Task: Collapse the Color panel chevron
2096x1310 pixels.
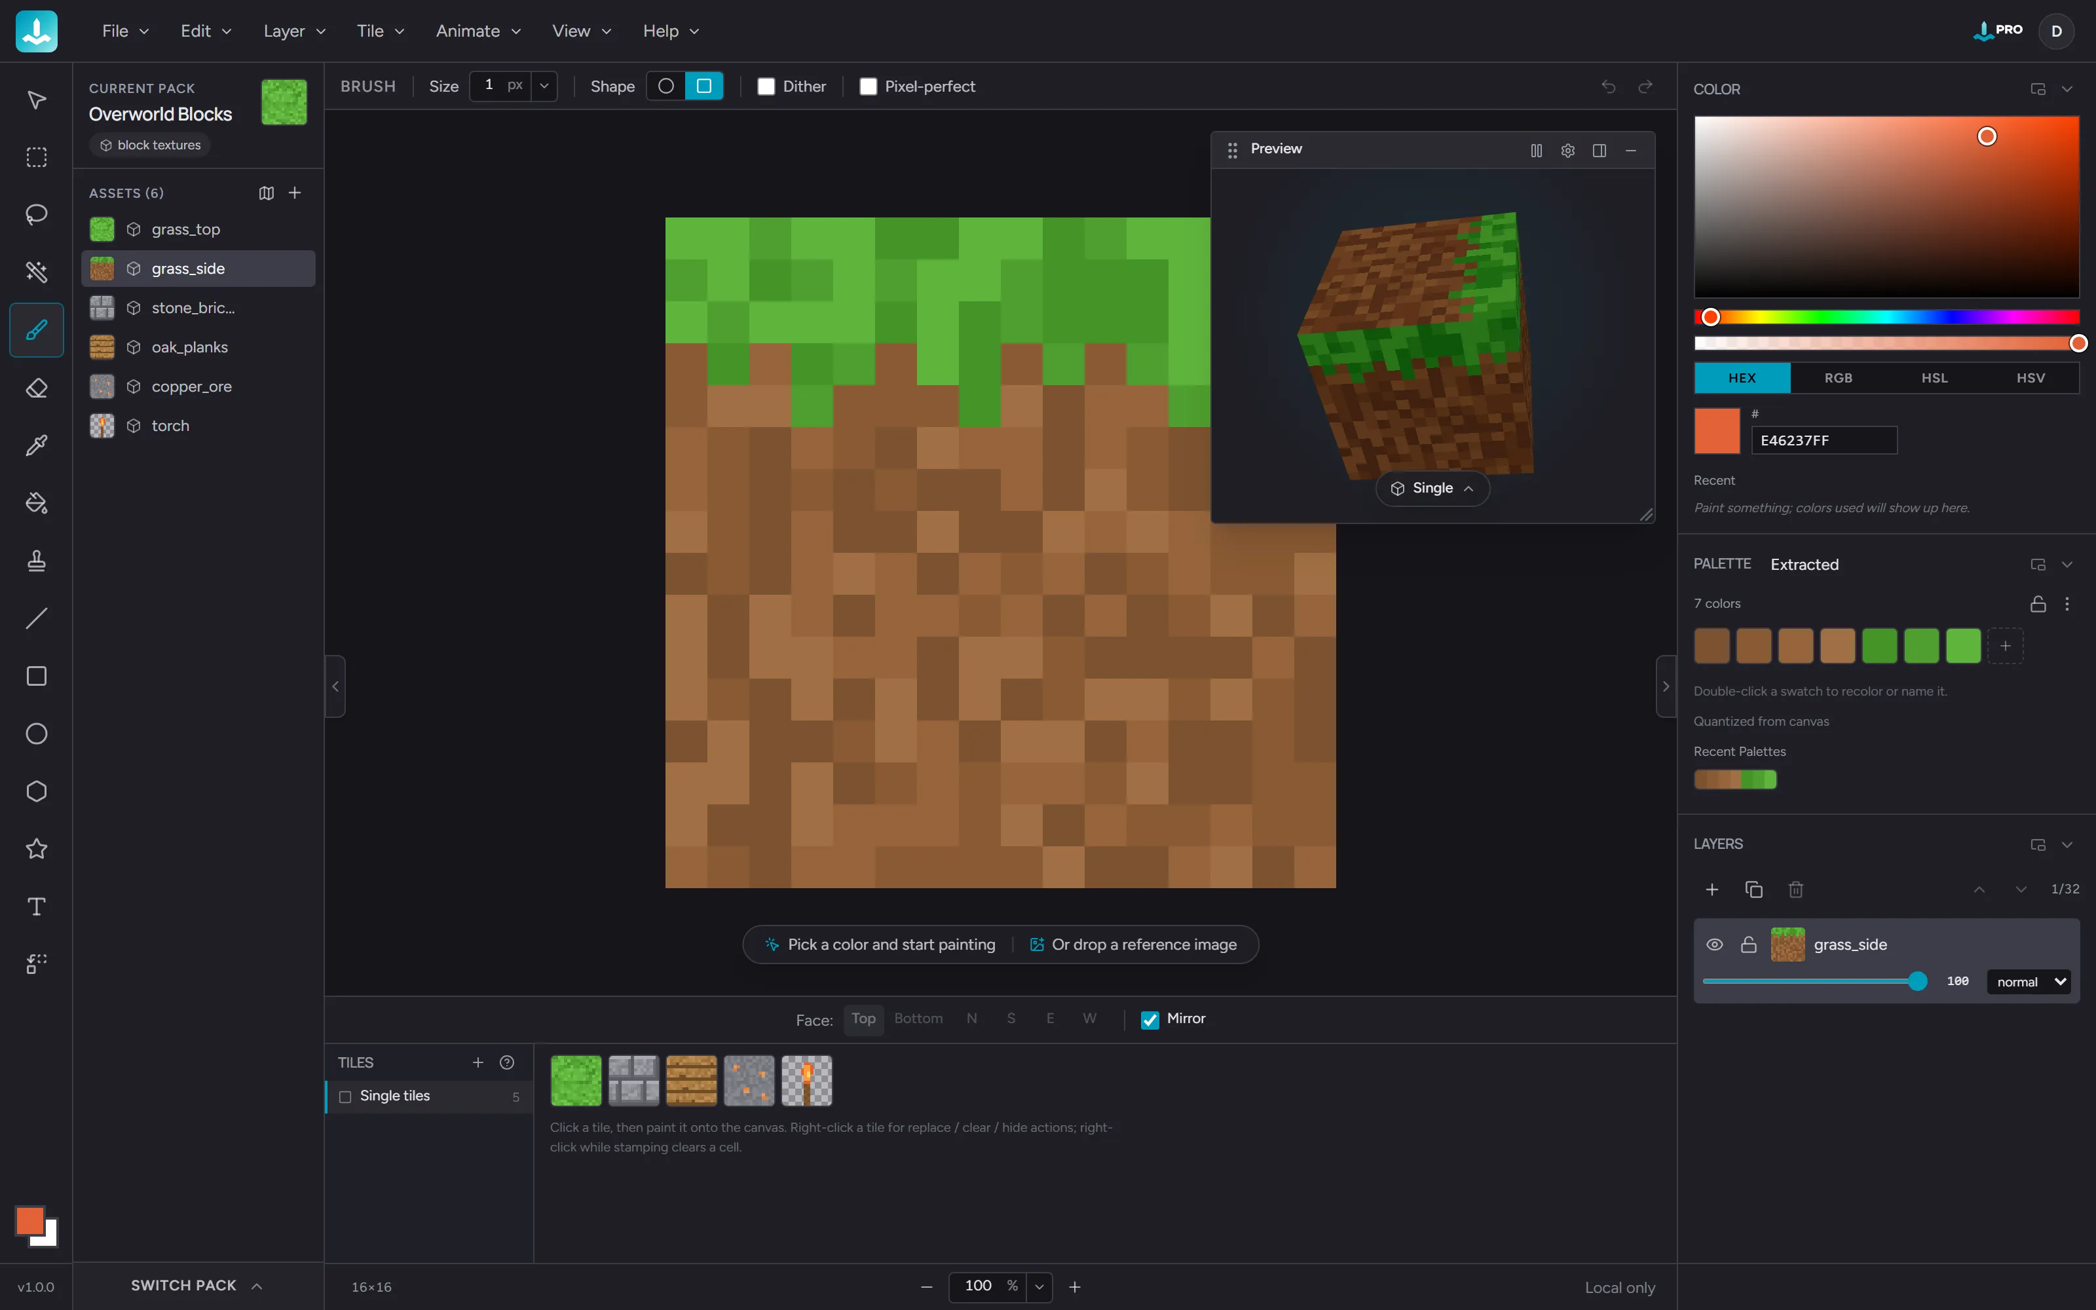Action: (x=2067, y=89)
